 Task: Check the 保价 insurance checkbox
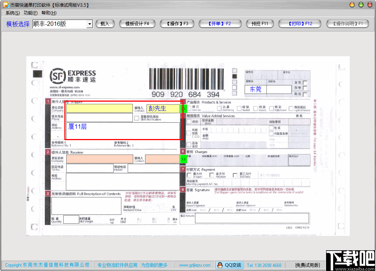(x=189, y=122)
